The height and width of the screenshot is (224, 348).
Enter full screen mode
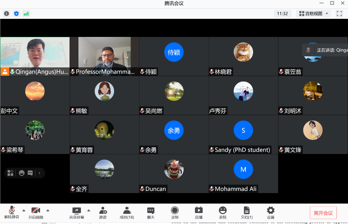click(x=339, y=13)
